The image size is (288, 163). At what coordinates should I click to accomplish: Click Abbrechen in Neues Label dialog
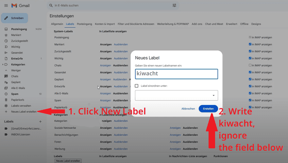(188, 109)
